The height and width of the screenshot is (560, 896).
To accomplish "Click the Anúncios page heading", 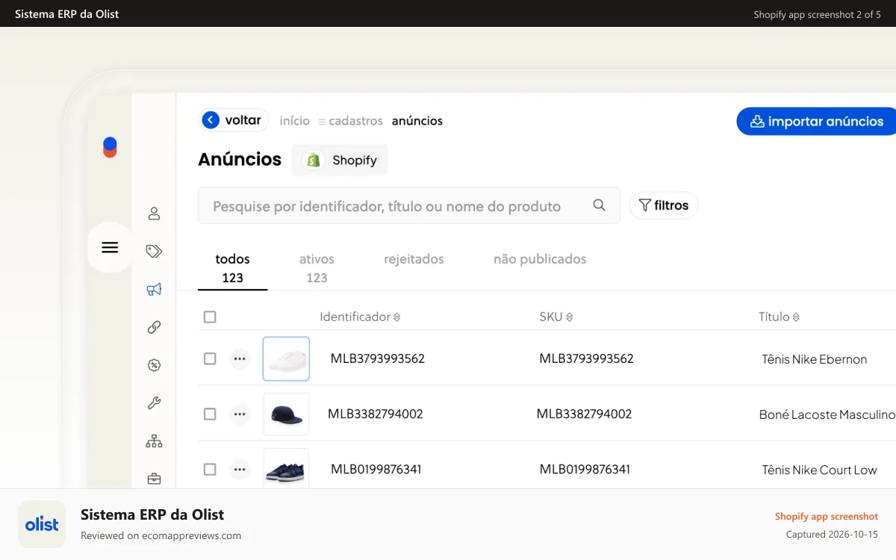I will click(x=240, y=159).
